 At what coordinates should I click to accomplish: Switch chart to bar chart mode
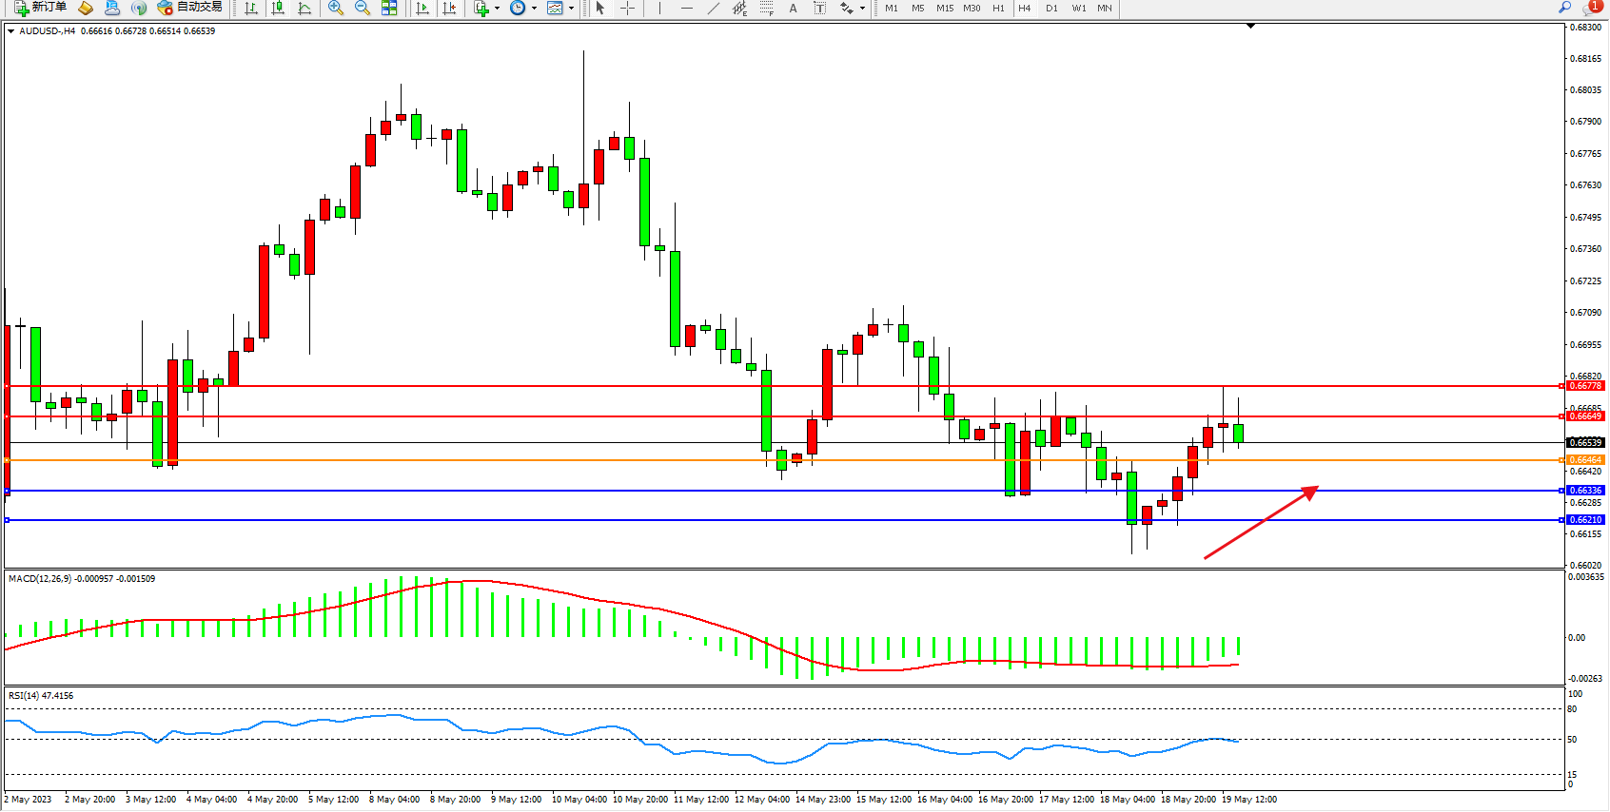[x=250, y=8]
